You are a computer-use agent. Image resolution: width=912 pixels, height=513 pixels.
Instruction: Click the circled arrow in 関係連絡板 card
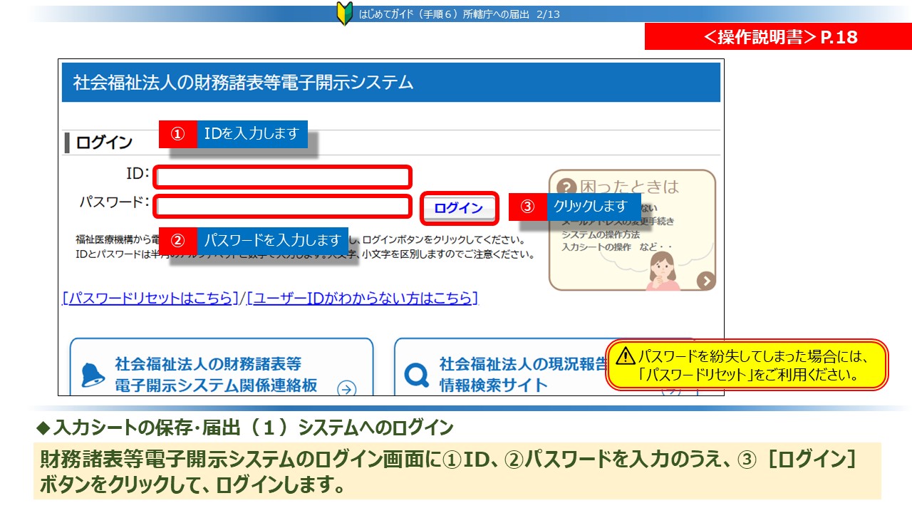tap(347, 388)
